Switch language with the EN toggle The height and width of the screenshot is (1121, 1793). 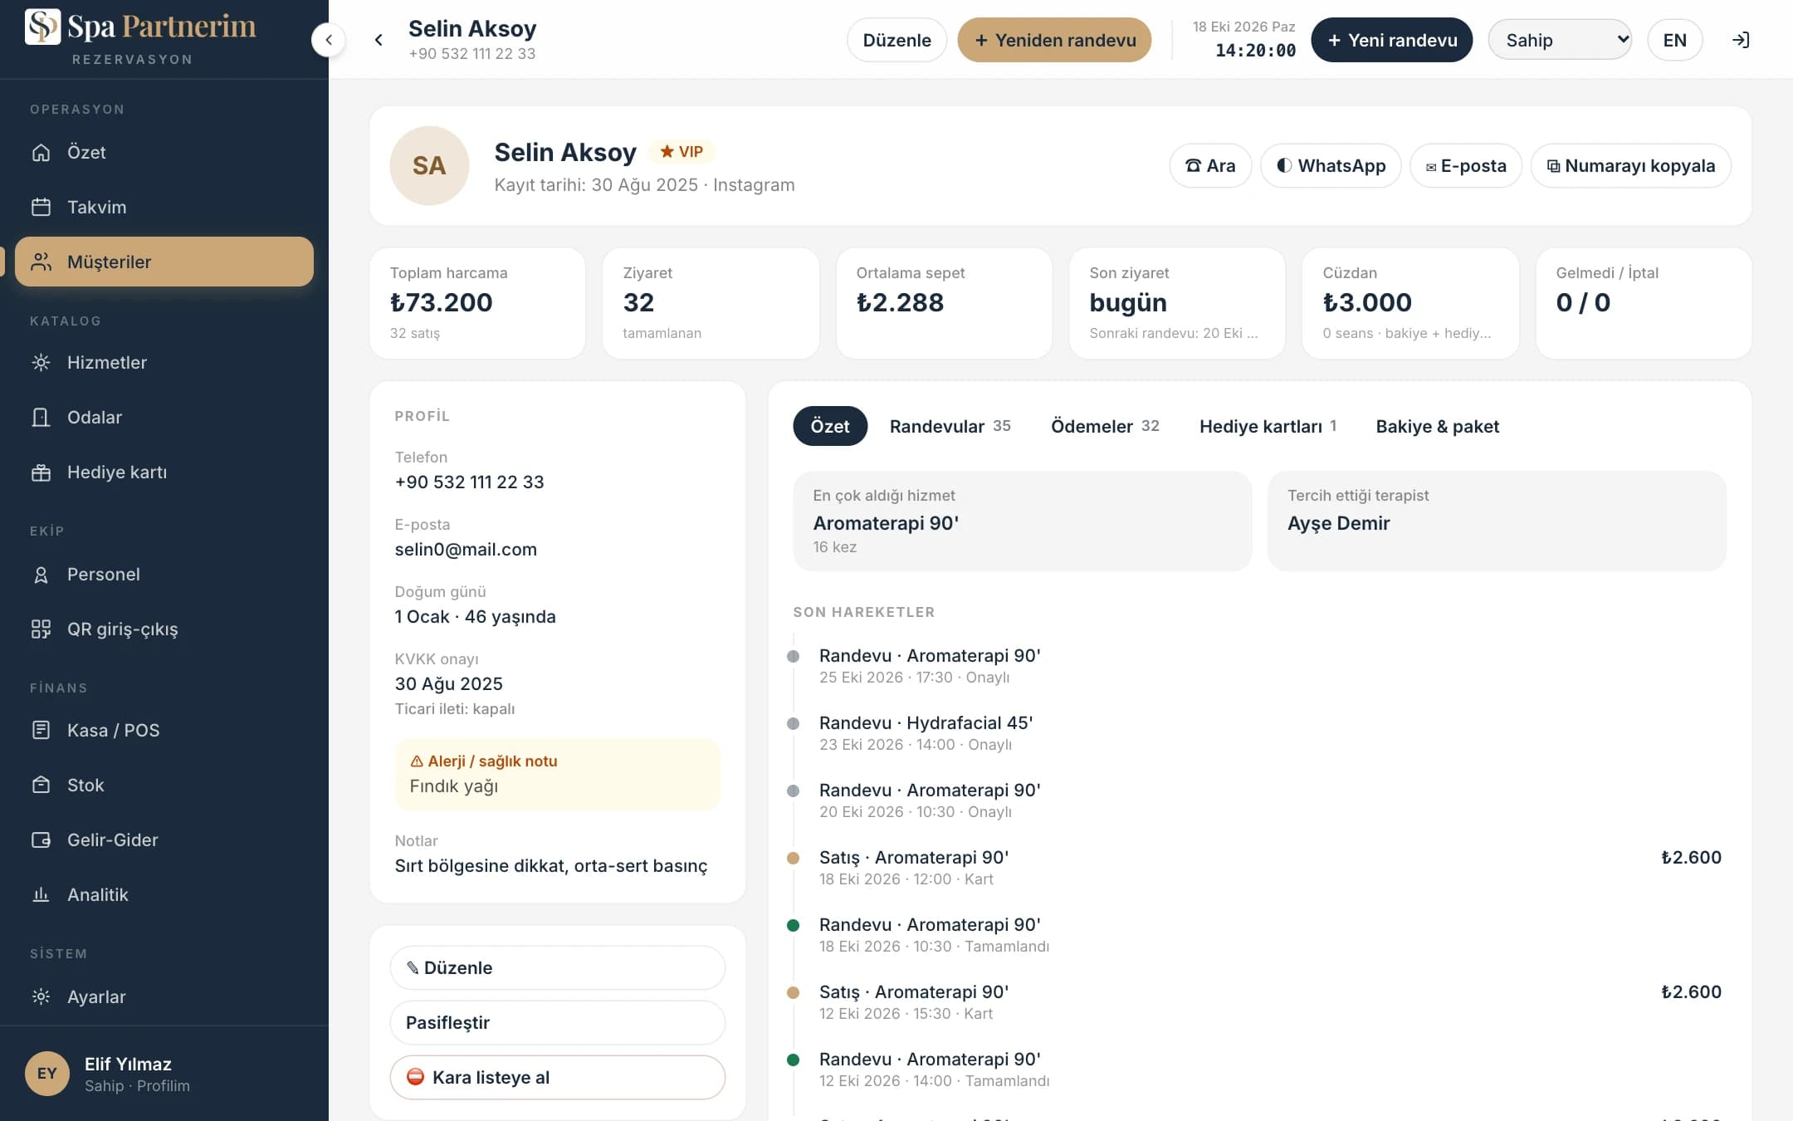point(1674,40)
